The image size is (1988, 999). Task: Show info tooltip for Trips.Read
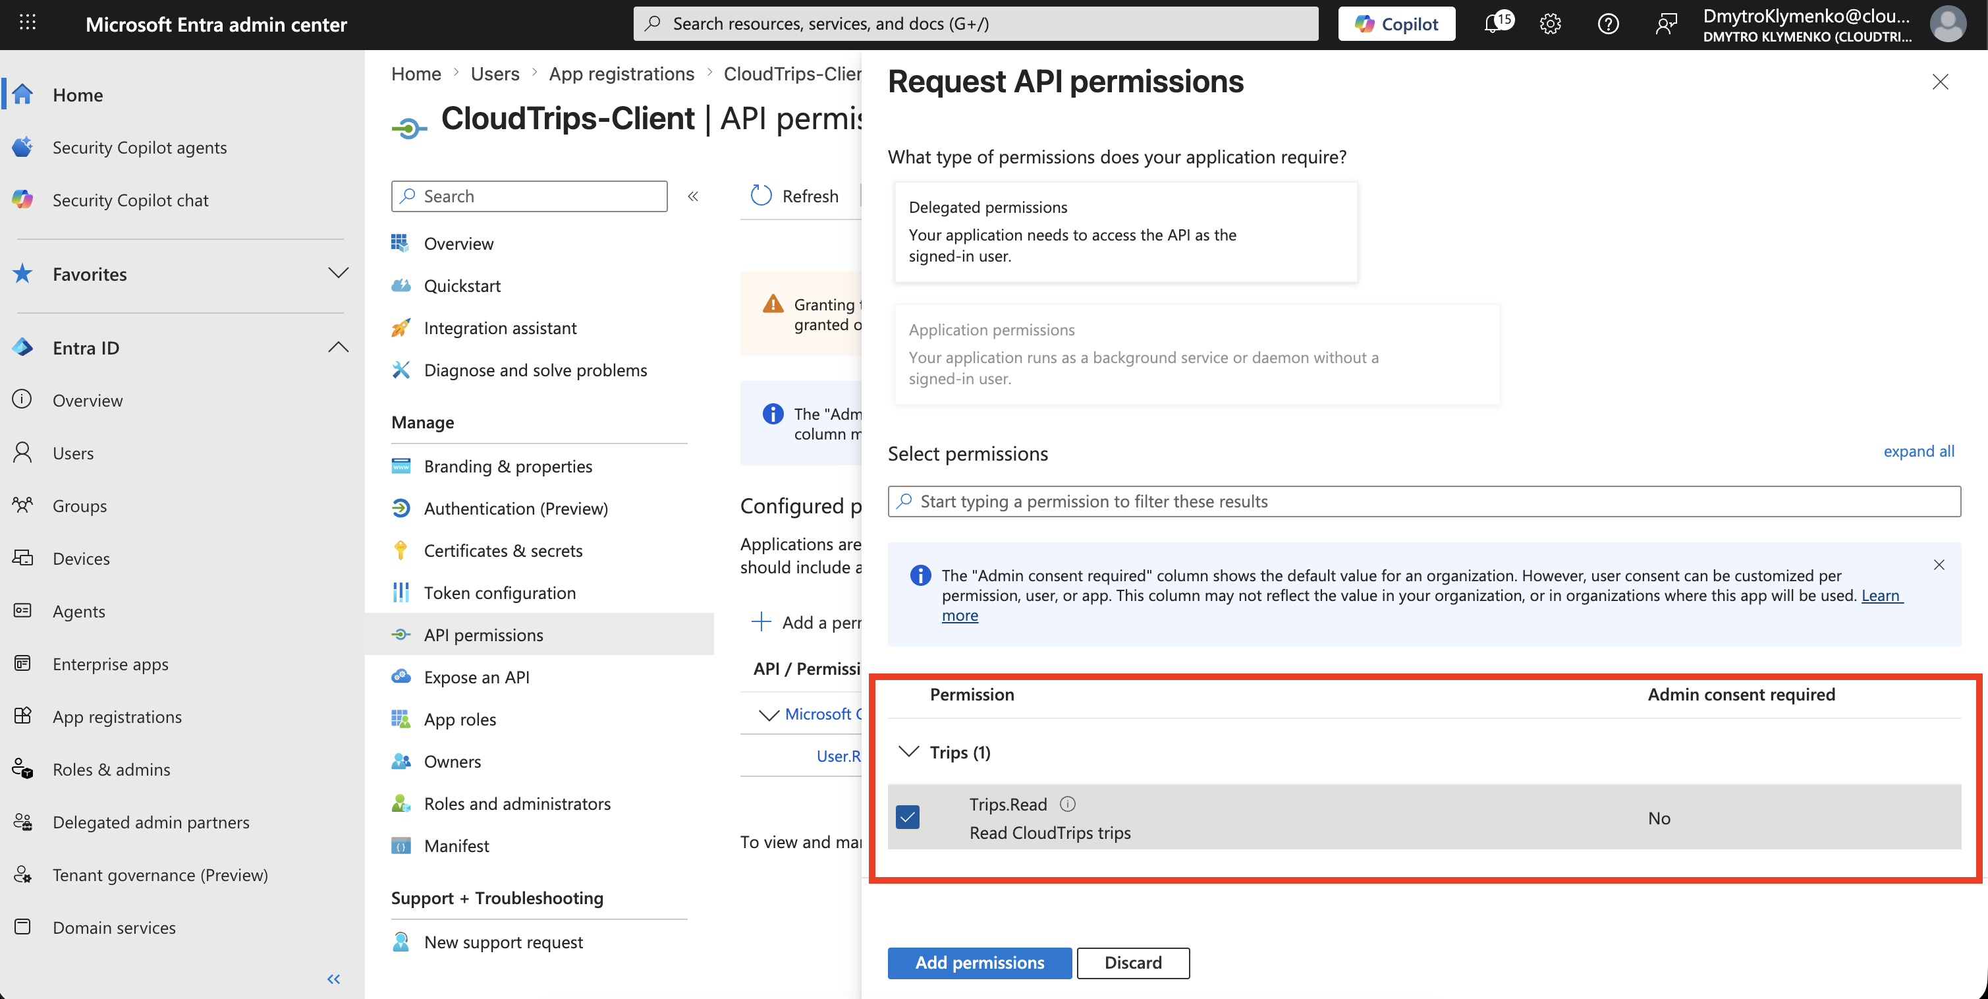click(x=1067, y=804)
